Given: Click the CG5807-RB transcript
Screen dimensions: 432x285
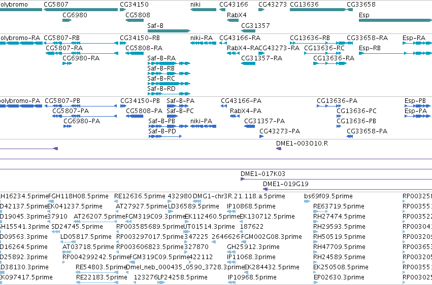Looking at the screenshot, I should 81,43.
